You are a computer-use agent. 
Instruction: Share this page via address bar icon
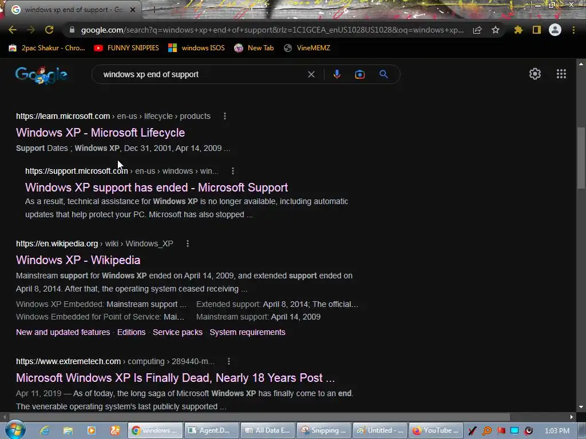pyautogui.click(x=477, y=30)
